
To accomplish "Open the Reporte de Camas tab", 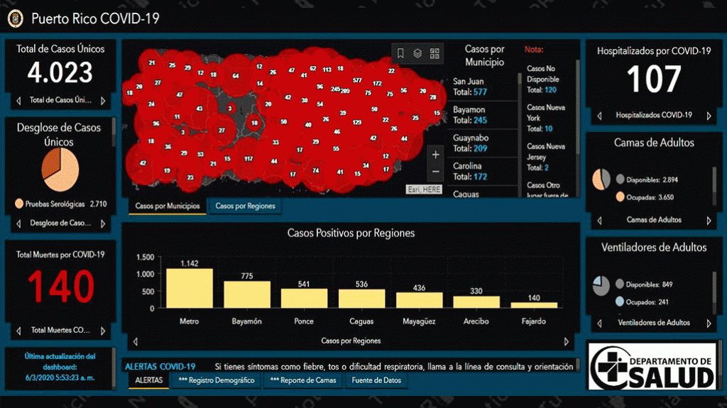I will (303, 380).
